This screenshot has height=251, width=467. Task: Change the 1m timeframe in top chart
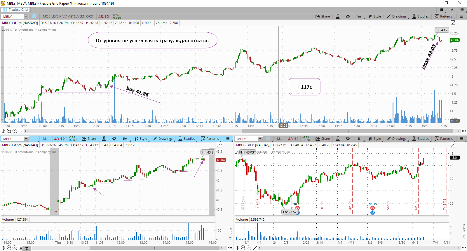[x=359, y=16]
